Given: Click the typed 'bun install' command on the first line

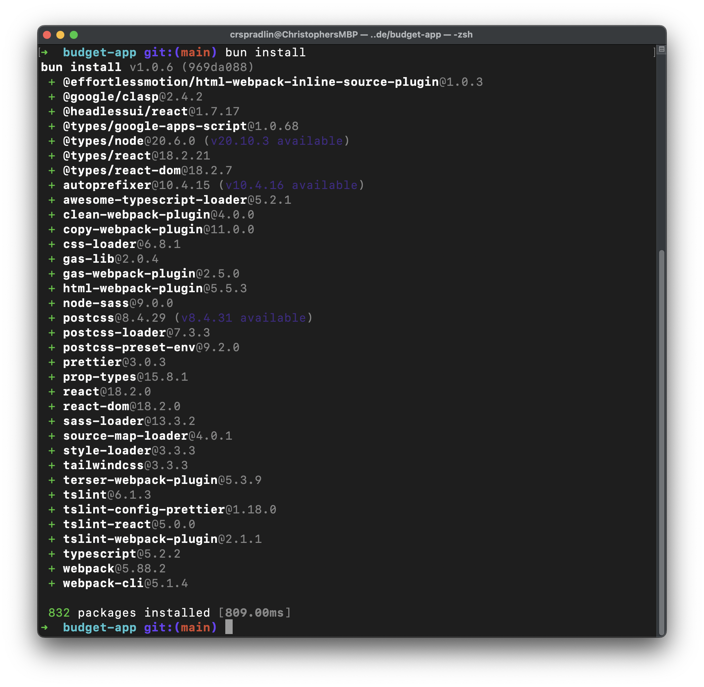Looking at the screenshot, I should [266, 53].
